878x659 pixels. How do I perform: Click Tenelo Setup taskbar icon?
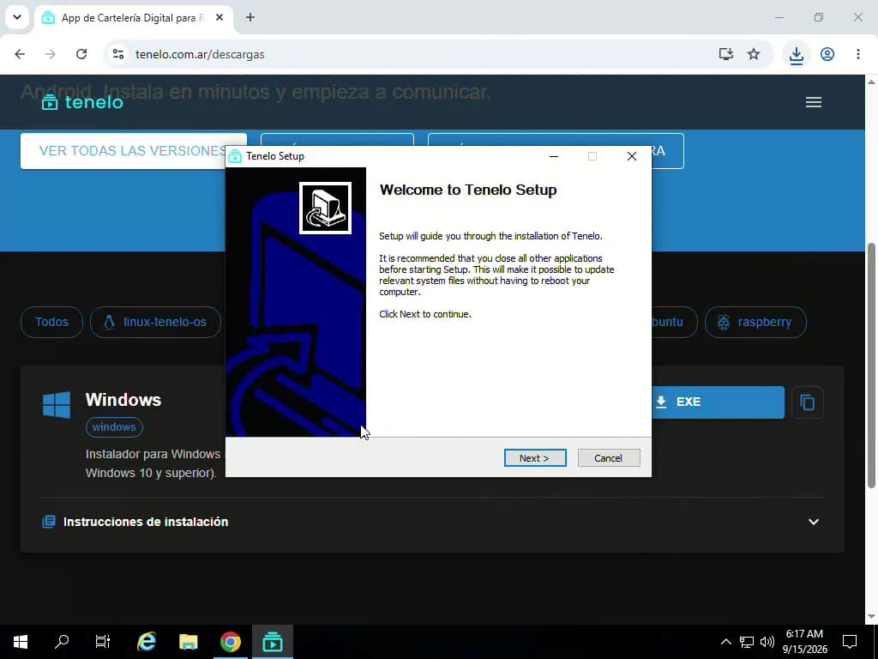tap(273, 642)
